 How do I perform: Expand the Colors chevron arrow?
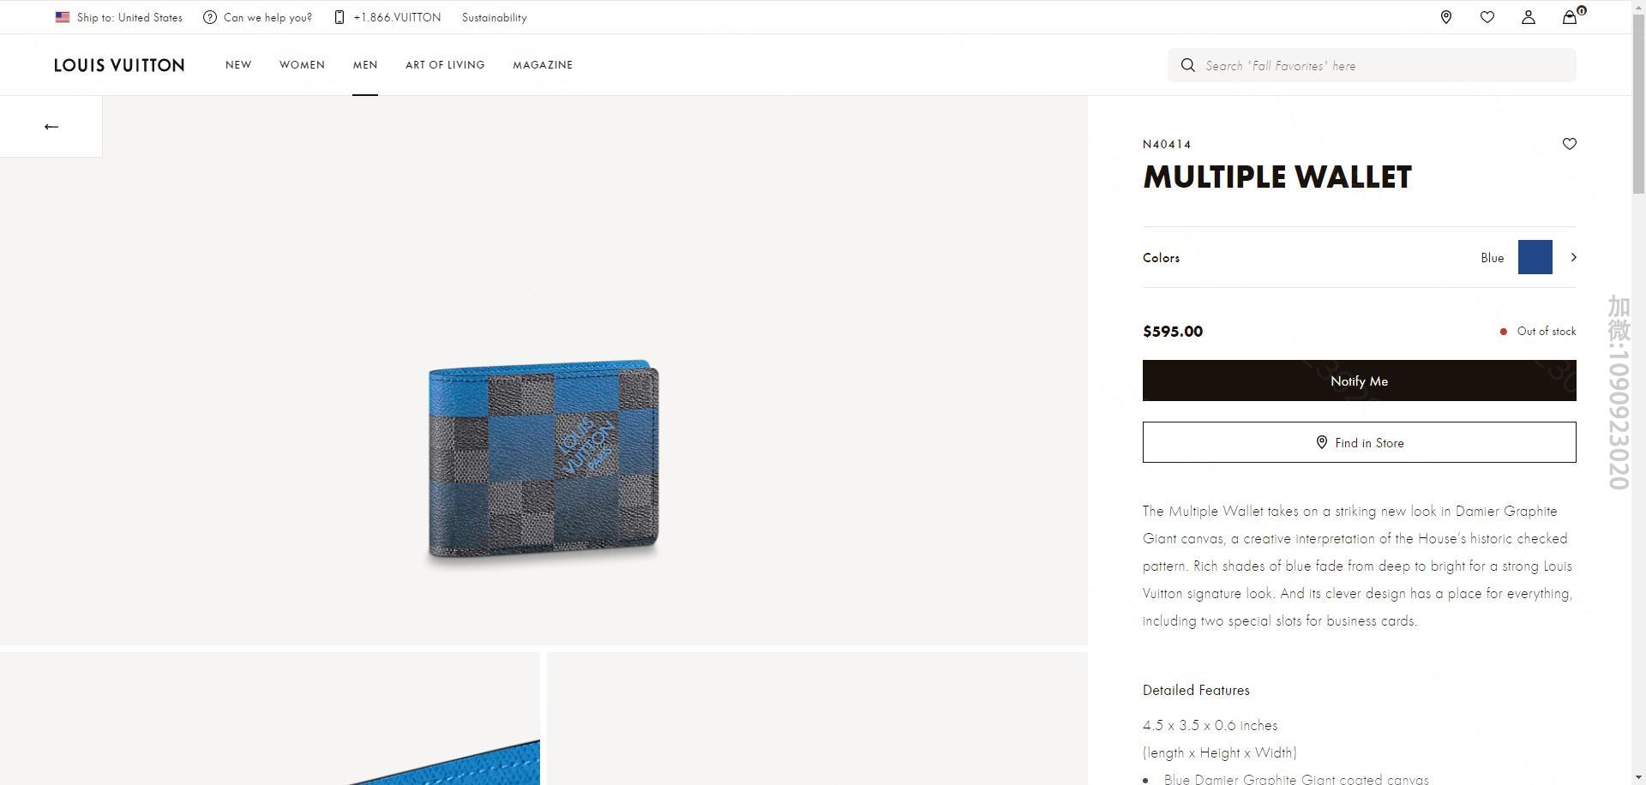(1573, 257)
